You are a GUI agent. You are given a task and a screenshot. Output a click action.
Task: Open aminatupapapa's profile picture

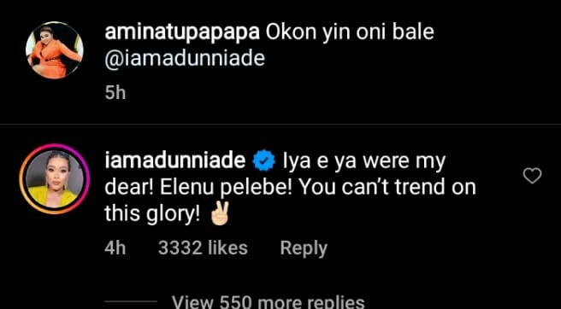click(x=55, y=50)
